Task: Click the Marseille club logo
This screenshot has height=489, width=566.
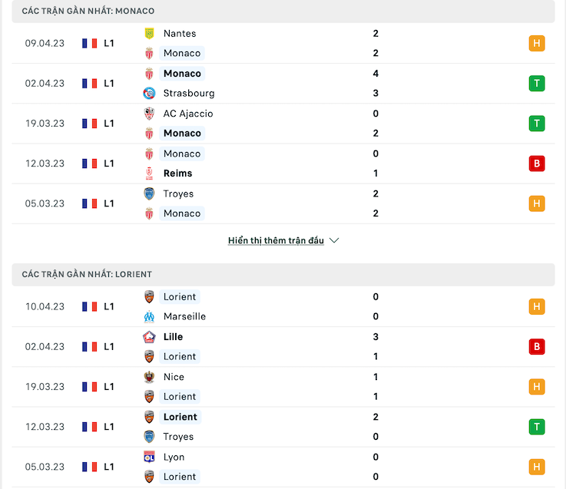Action: [149, 316]
